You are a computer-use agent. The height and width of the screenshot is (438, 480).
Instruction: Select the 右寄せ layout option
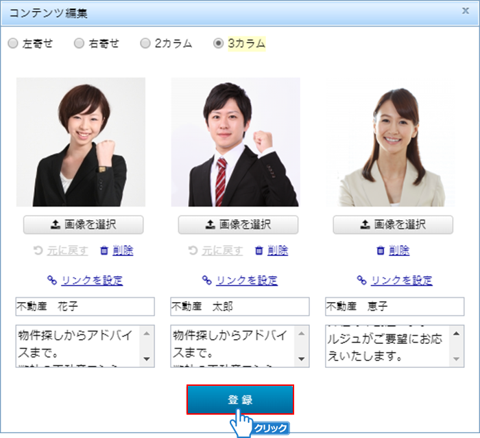(x=79, y=43)
